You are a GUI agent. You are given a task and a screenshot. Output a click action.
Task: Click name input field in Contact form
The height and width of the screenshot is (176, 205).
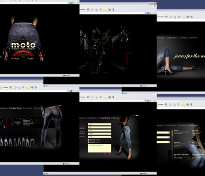coord(99,124)
